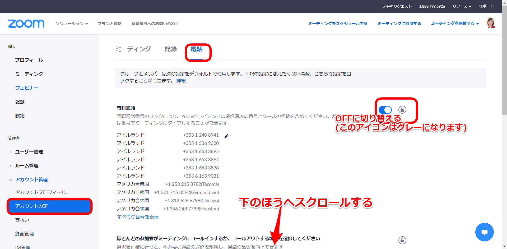Open the リソース dropdown in the top bar
The width and height of the screenshot is (507, 249).
pyautogui.click(x=462, y=6)
